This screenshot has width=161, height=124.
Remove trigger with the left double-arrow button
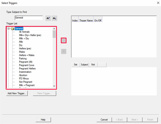tap(64, 51)
